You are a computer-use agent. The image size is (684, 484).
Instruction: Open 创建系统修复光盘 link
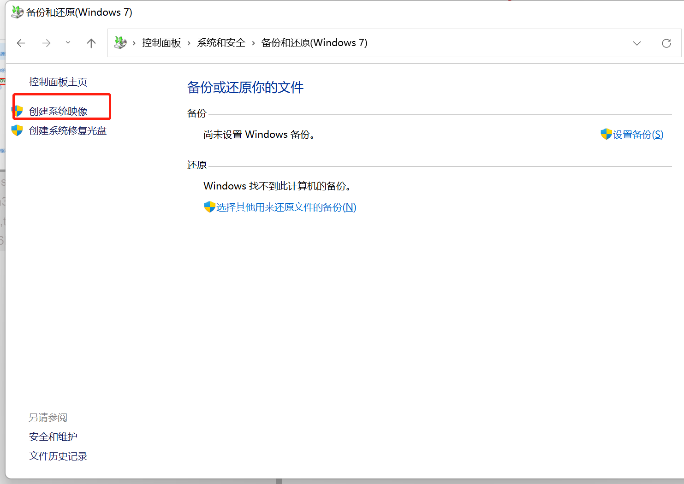68,131
